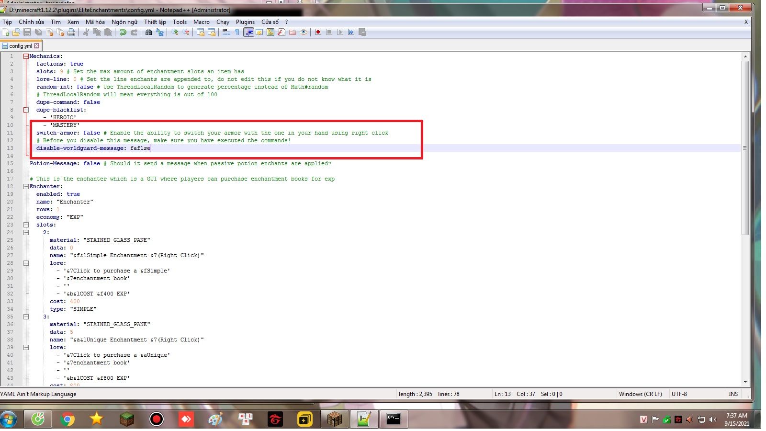This screenshot has width=766, height=431.
Task: Open the Tìm menu
Action: (56, 22)
